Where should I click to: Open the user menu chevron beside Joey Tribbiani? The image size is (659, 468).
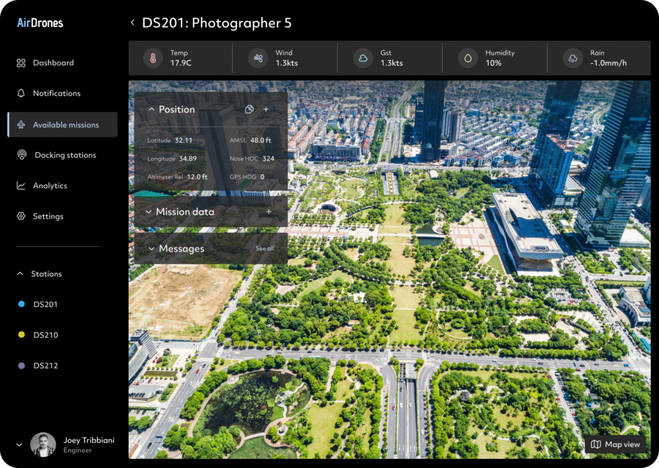[19, 445]
